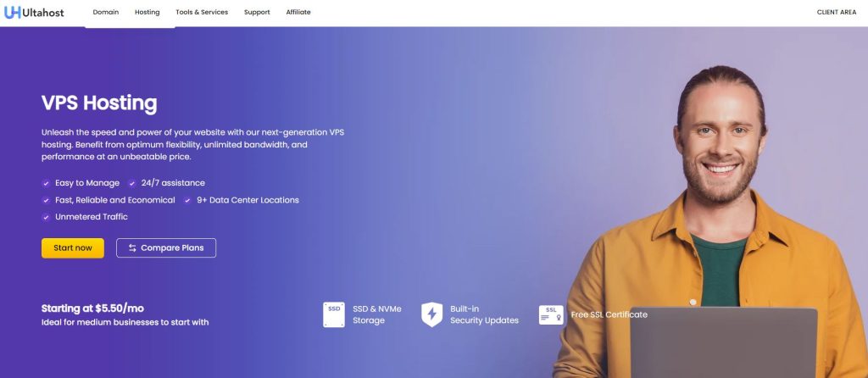Click the SSL certificate icon
Viewport: 868px width, 378px height.
tap(551, 315)
